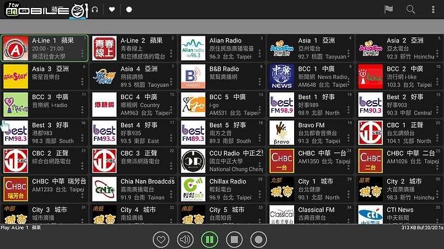The height and width of the screenshot is (249, 444).
Task: Play Bravo FM via its logo
Action: 282,133
